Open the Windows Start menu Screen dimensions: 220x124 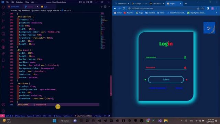54,121
